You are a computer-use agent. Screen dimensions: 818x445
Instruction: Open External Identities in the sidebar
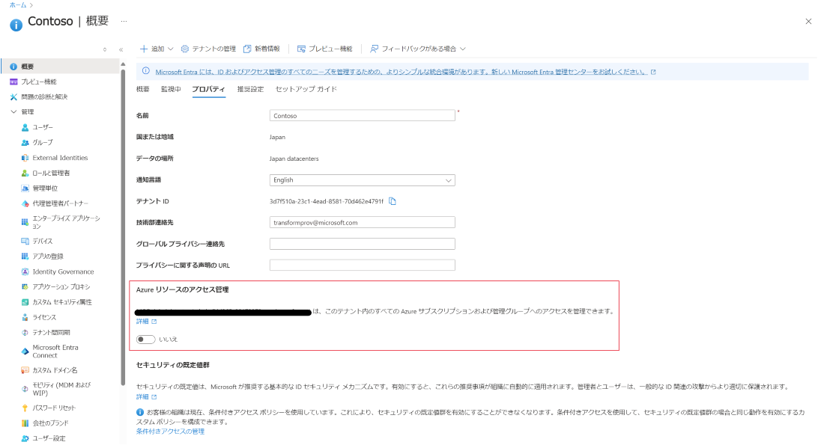click(x=59, y=158)
